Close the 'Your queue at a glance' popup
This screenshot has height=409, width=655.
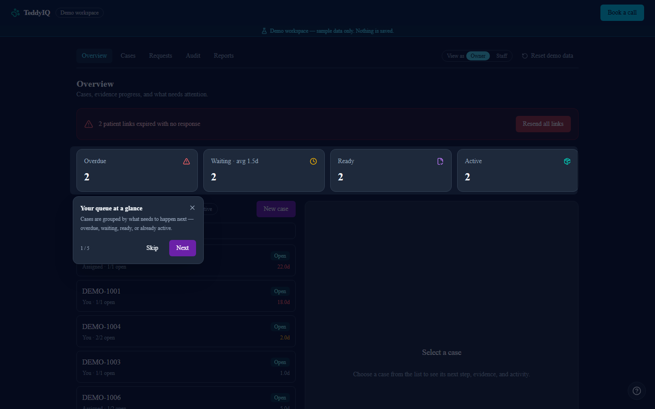click(192, 208)
